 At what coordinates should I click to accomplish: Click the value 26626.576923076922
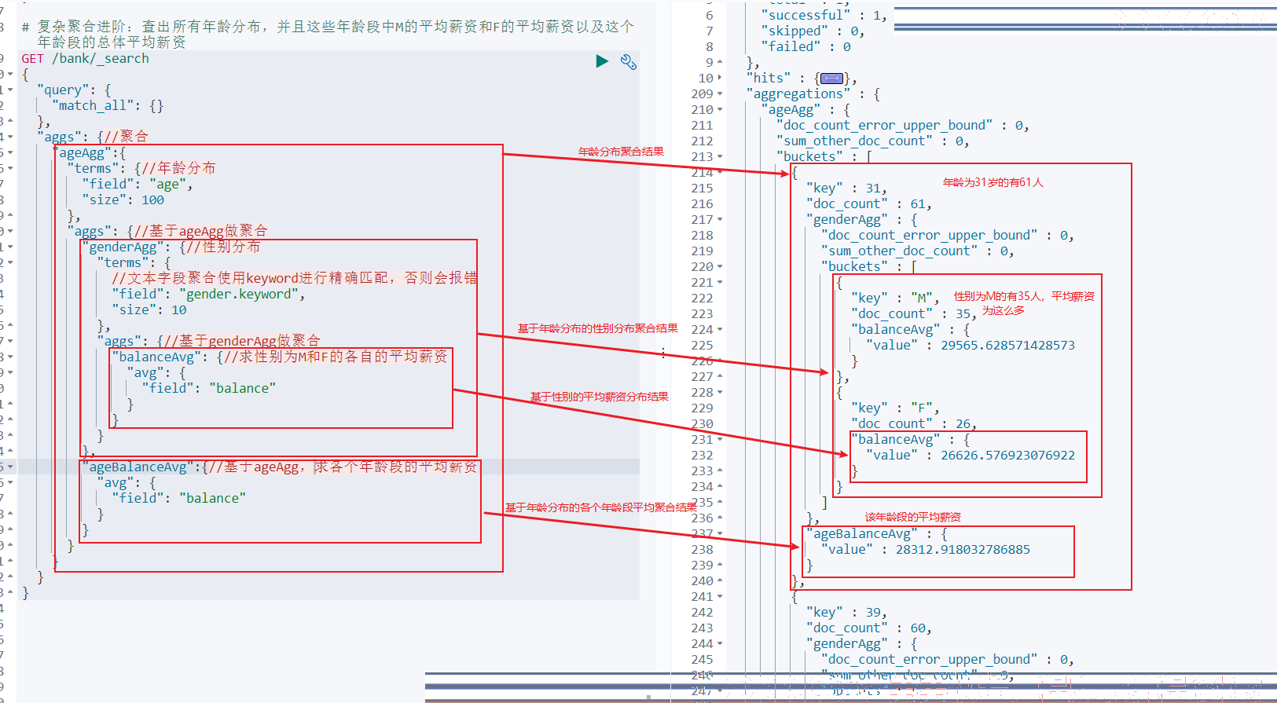tap(1007, 455)
